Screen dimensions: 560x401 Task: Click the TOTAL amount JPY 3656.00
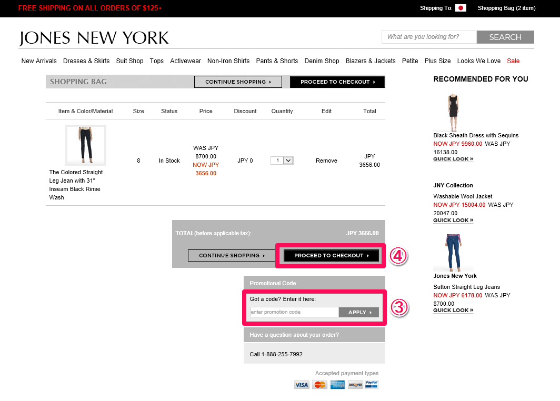[x=362, y=233]
